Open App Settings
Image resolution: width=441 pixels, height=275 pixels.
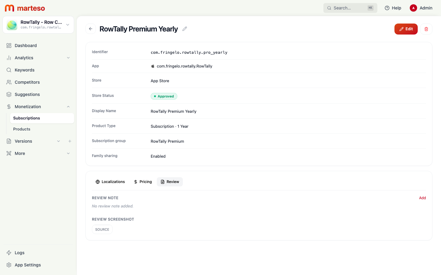click(x=38, y=265)
